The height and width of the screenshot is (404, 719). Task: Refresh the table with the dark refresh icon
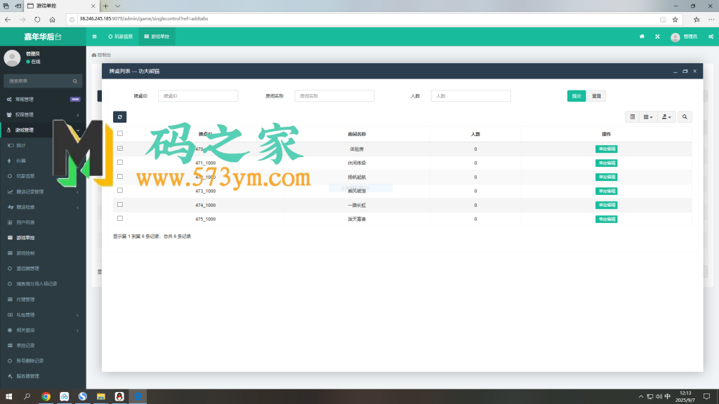click(x=119, y=117)
